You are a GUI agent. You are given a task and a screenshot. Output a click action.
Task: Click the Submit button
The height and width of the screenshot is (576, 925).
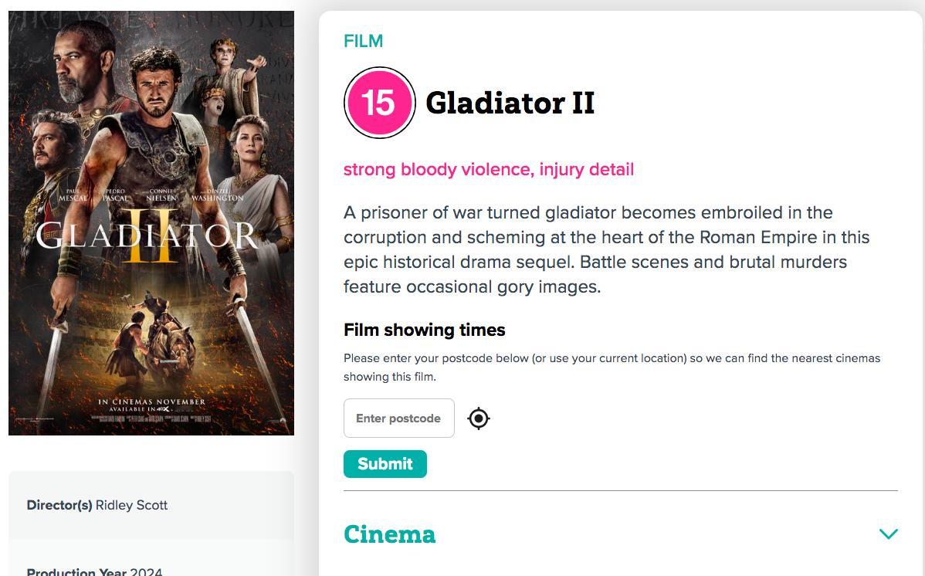(385, 464)
